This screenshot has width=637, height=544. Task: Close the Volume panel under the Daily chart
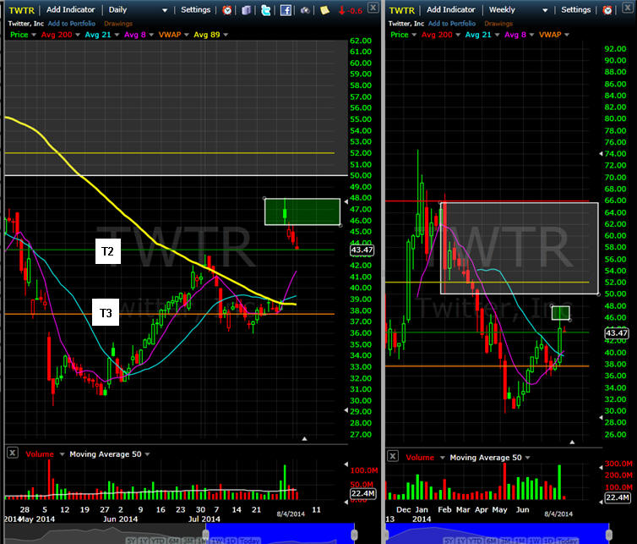click(x=13, y=453)
